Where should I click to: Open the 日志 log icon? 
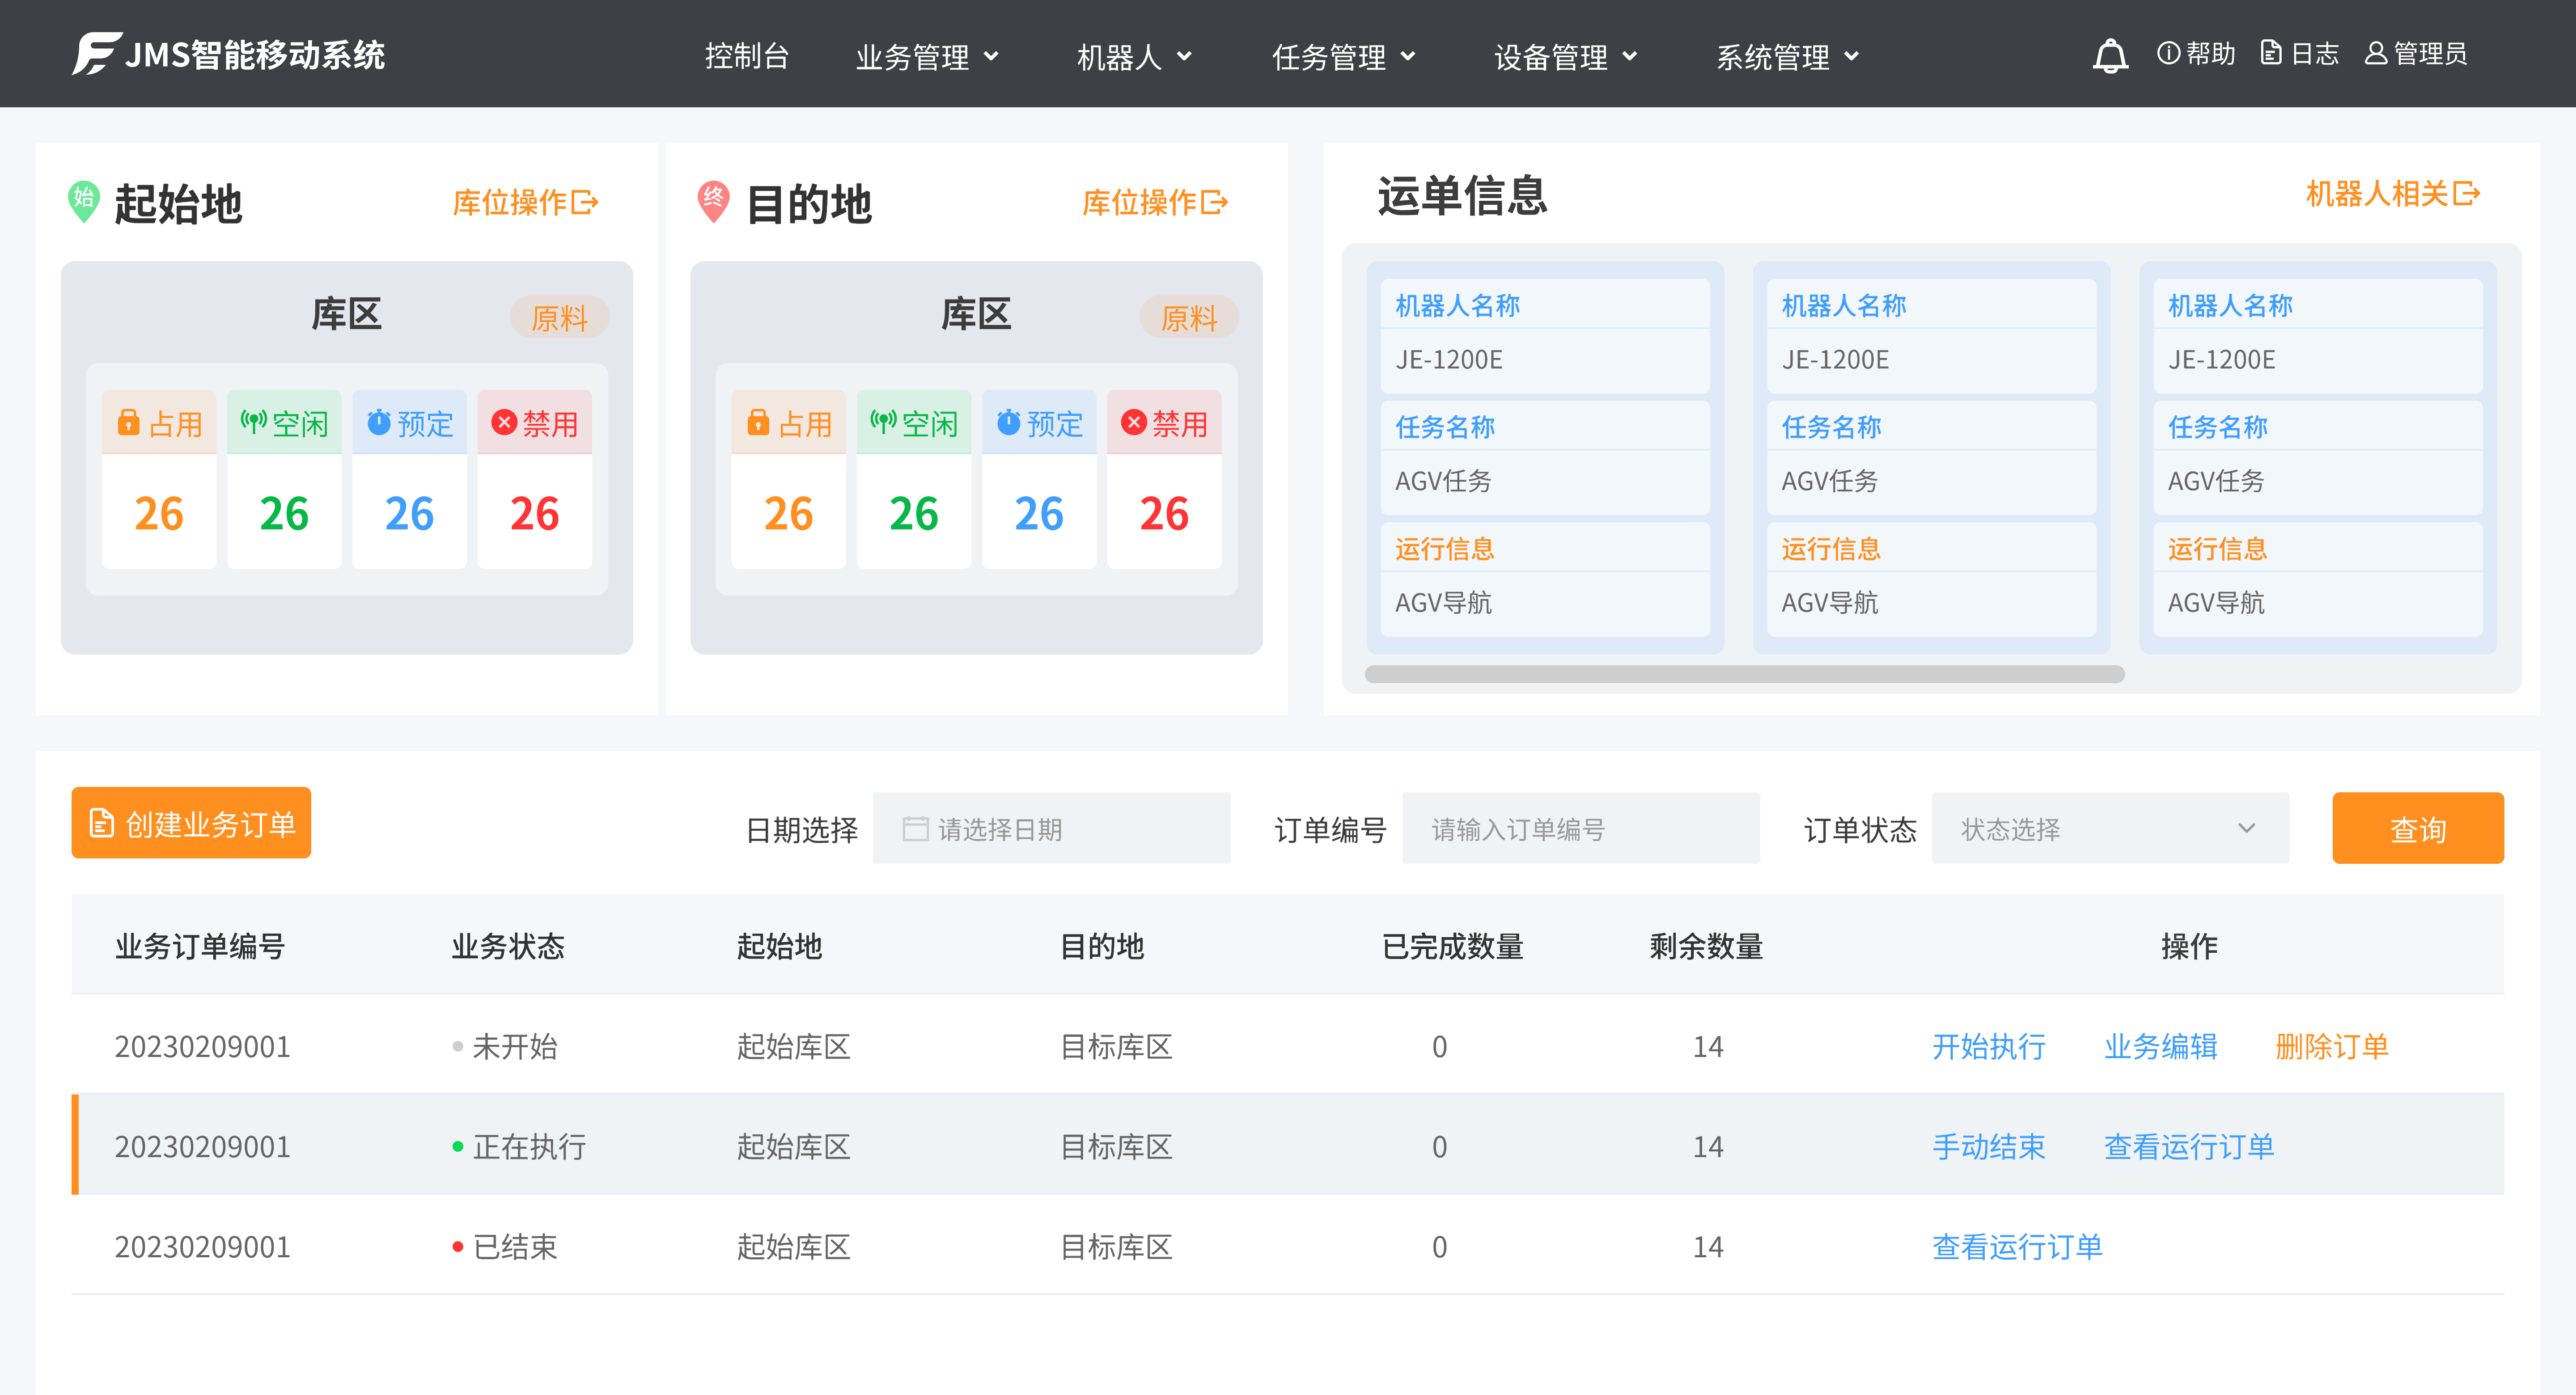(2271, 53)
